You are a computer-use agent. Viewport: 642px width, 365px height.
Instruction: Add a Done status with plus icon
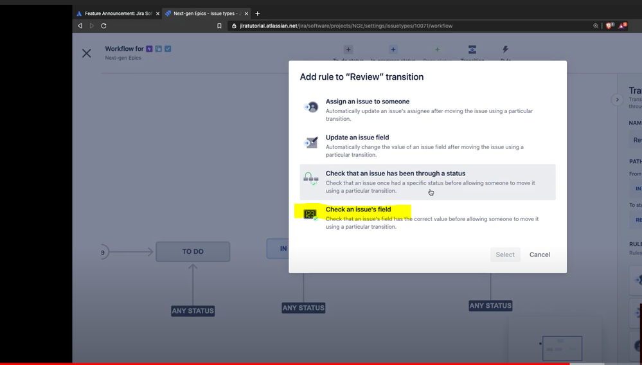(x=437, y=49)
